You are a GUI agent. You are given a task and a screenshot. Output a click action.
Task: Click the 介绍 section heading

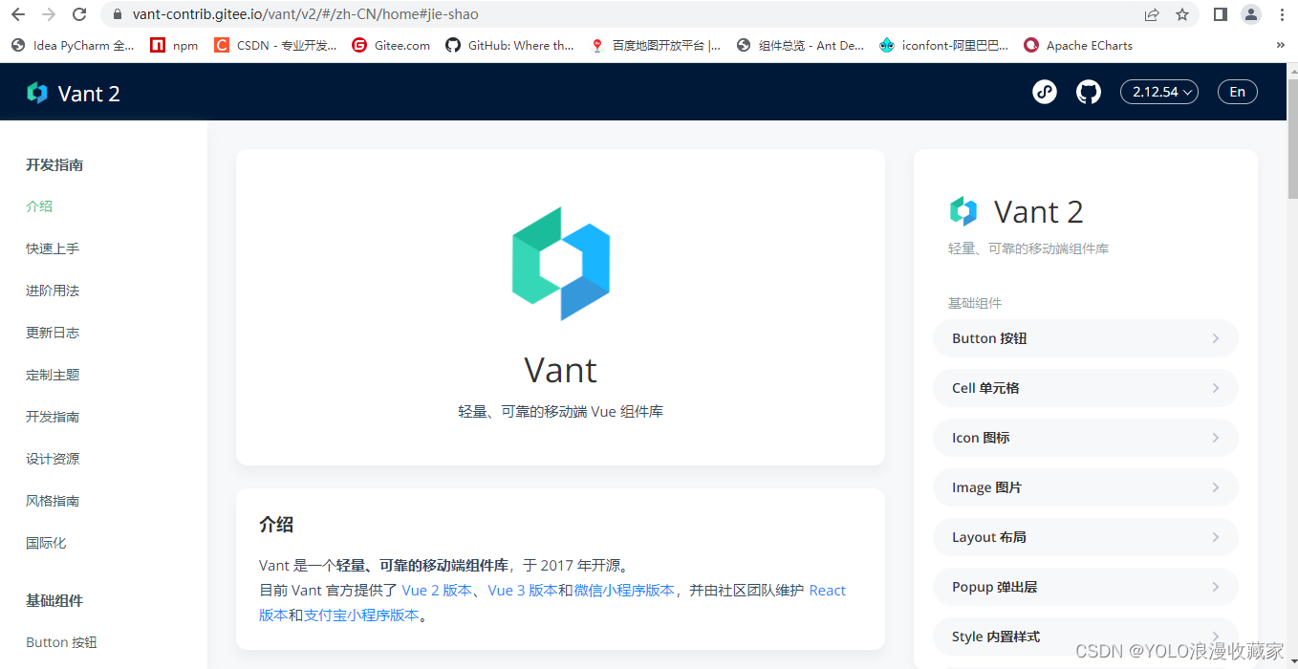coord(276,525)
